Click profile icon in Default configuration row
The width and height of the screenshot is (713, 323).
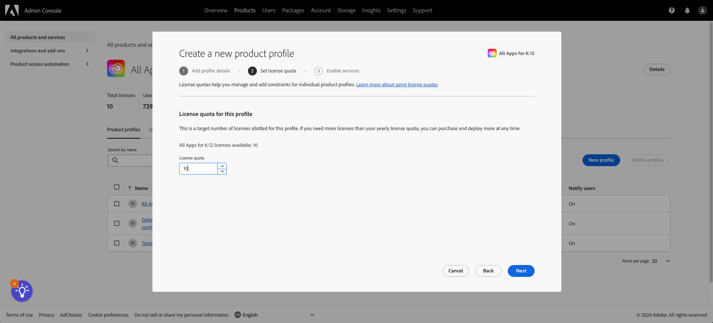click(x=132, y=223)
